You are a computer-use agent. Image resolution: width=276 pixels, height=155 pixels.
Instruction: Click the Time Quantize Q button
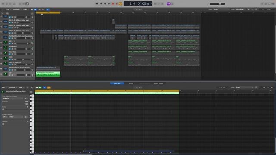26,99
